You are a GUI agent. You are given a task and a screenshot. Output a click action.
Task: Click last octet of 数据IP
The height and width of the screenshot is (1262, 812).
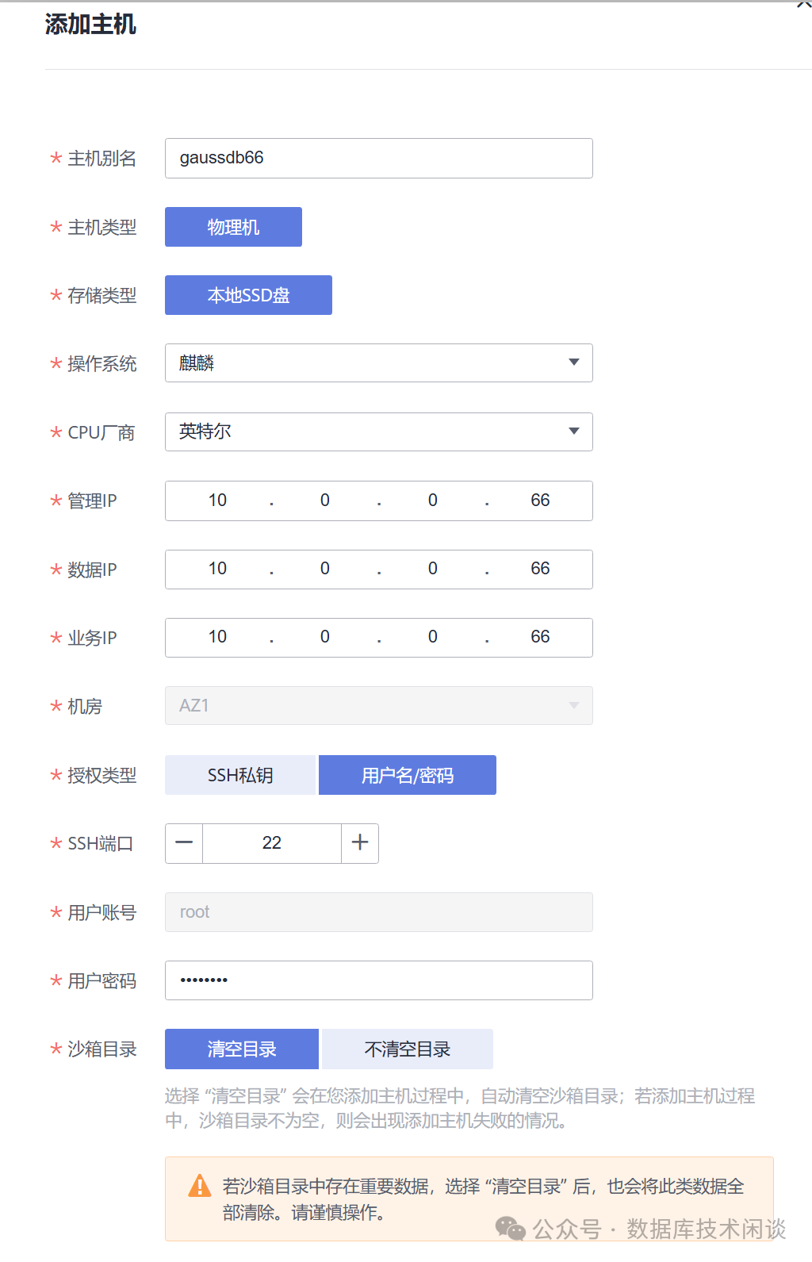(540, 569)
